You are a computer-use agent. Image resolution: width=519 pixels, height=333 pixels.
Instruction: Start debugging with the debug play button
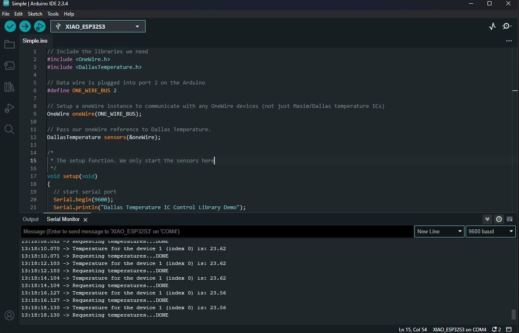(x=40, y=26)
